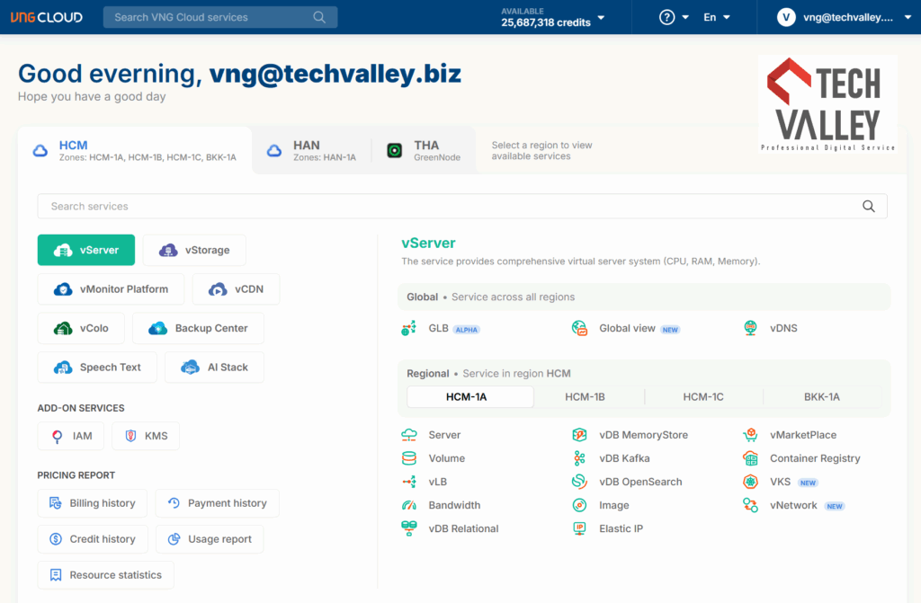Focus the Search VNG Cloud services field
This screenshot has width=921, height=603.
click(x=220, y=17)
